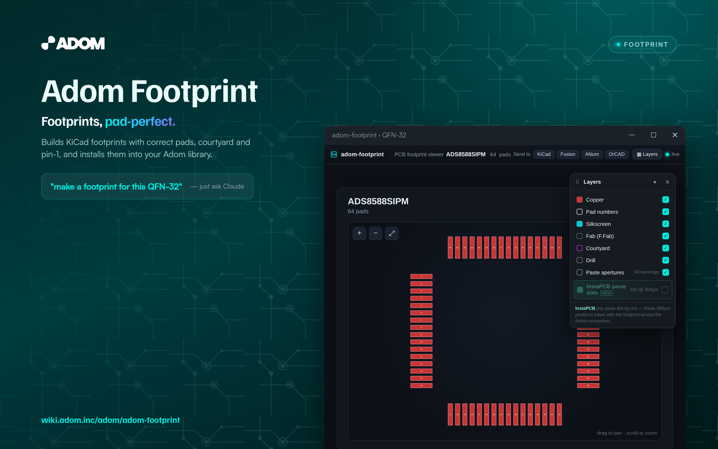Image resolution: width=718 pixels, height=449 pixels.
Task: Toggle the Drill layer checkbox
Action: coord(666,260)
